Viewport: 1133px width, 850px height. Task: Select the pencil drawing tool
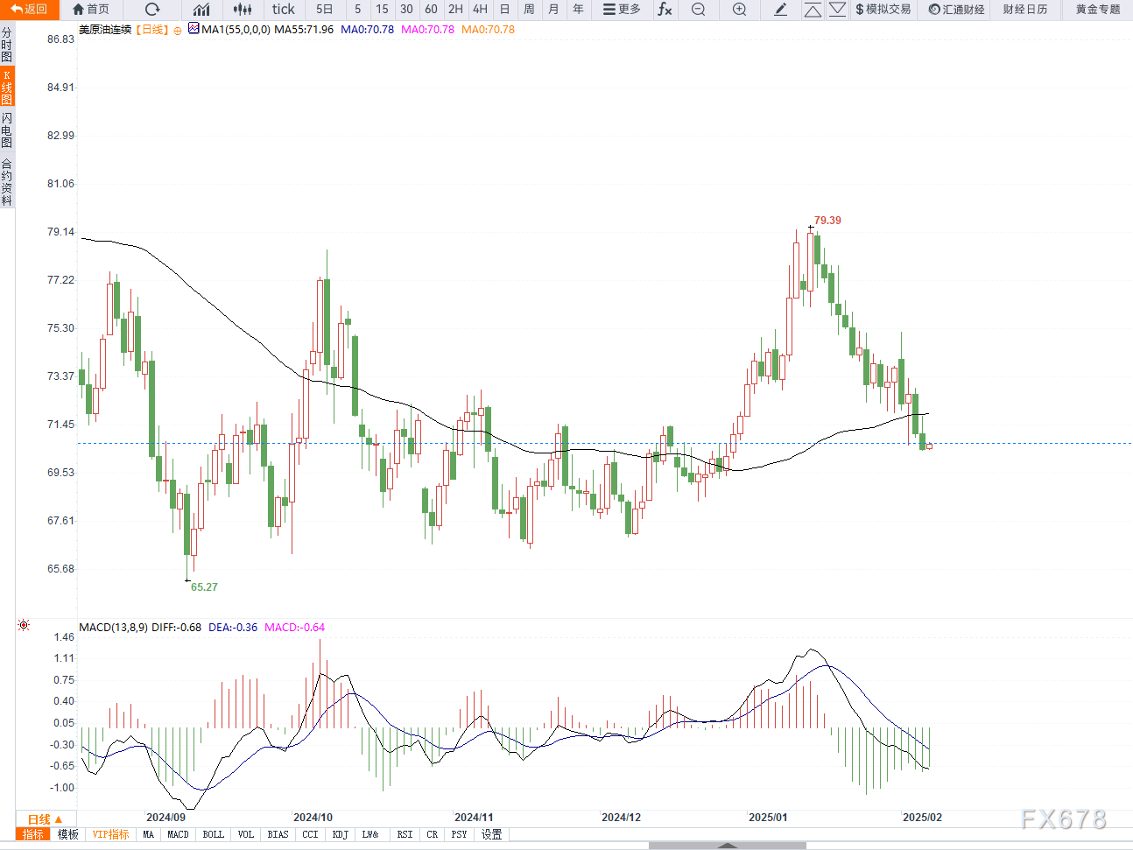(x=781, y=10)
